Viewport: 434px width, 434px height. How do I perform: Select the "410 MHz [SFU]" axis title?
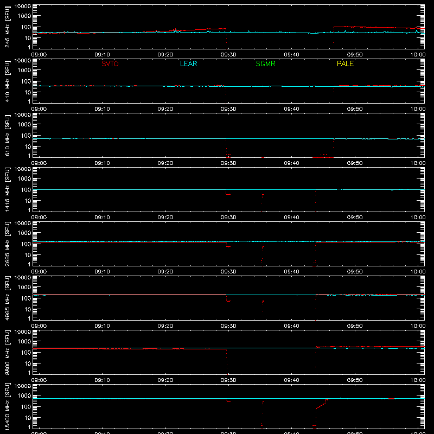(x=8, y=81)
